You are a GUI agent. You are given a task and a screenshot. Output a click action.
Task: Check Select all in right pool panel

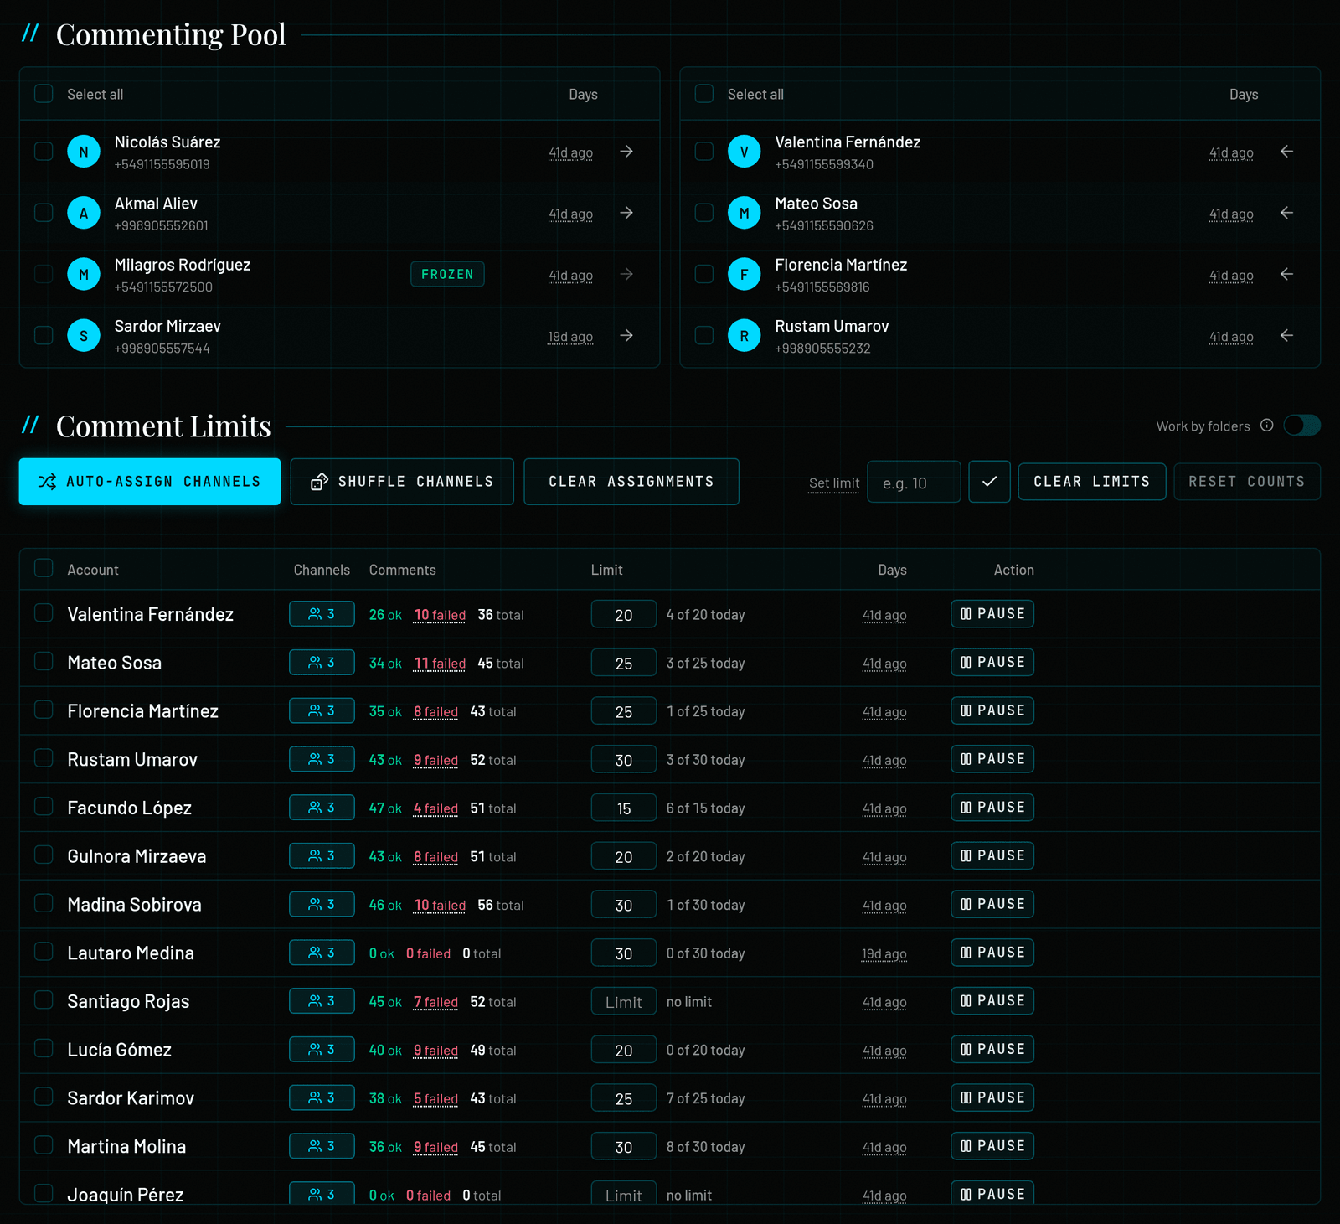[704, 94]
